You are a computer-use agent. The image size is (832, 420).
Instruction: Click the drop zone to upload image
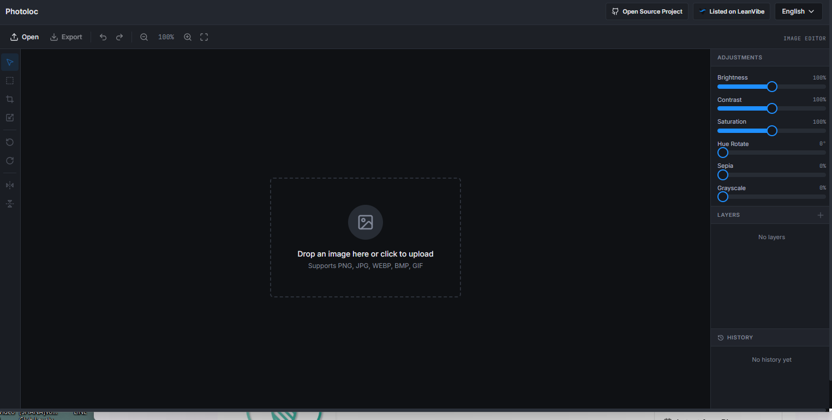pos(365,238)
